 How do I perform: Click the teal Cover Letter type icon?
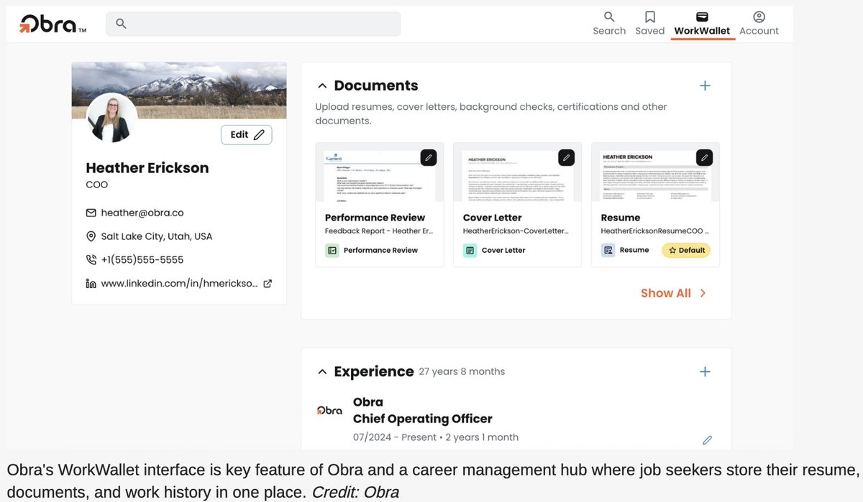coord(470,251)
